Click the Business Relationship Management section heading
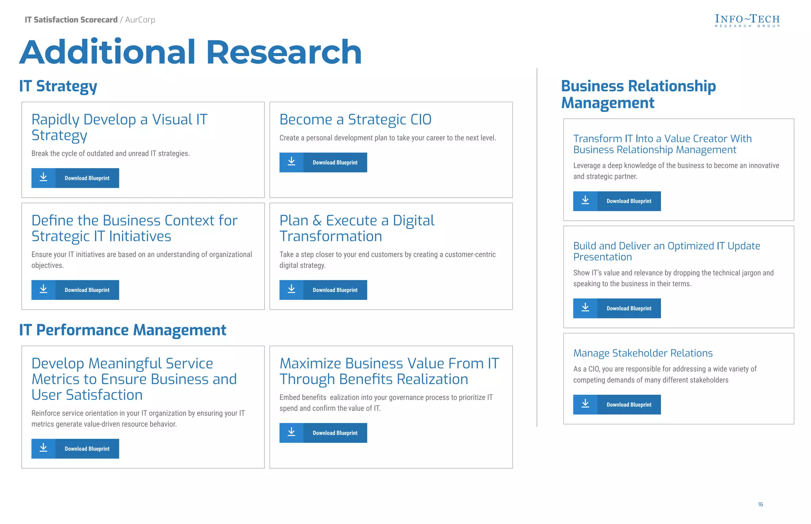Image resolution: width=811 pixels, height=524 pixels. pyautogui.click(x=638, y=94)
